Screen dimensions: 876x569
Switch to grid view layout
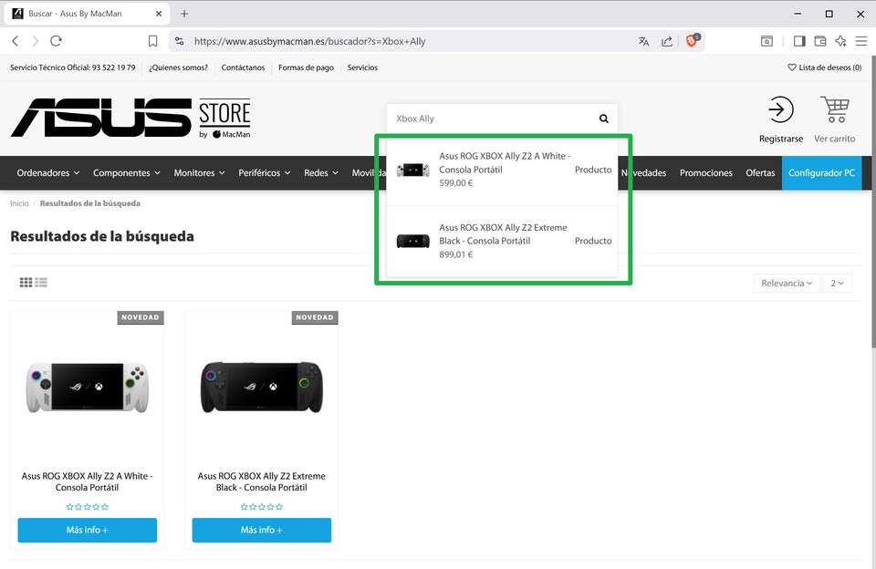tap(26, 283)
